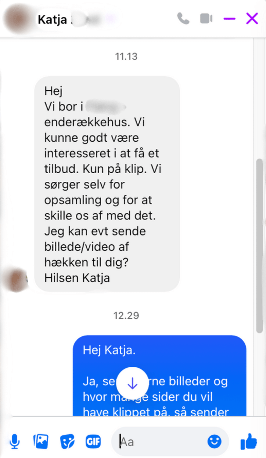Click the 11.13 timestamp

(x=126, y=56)
